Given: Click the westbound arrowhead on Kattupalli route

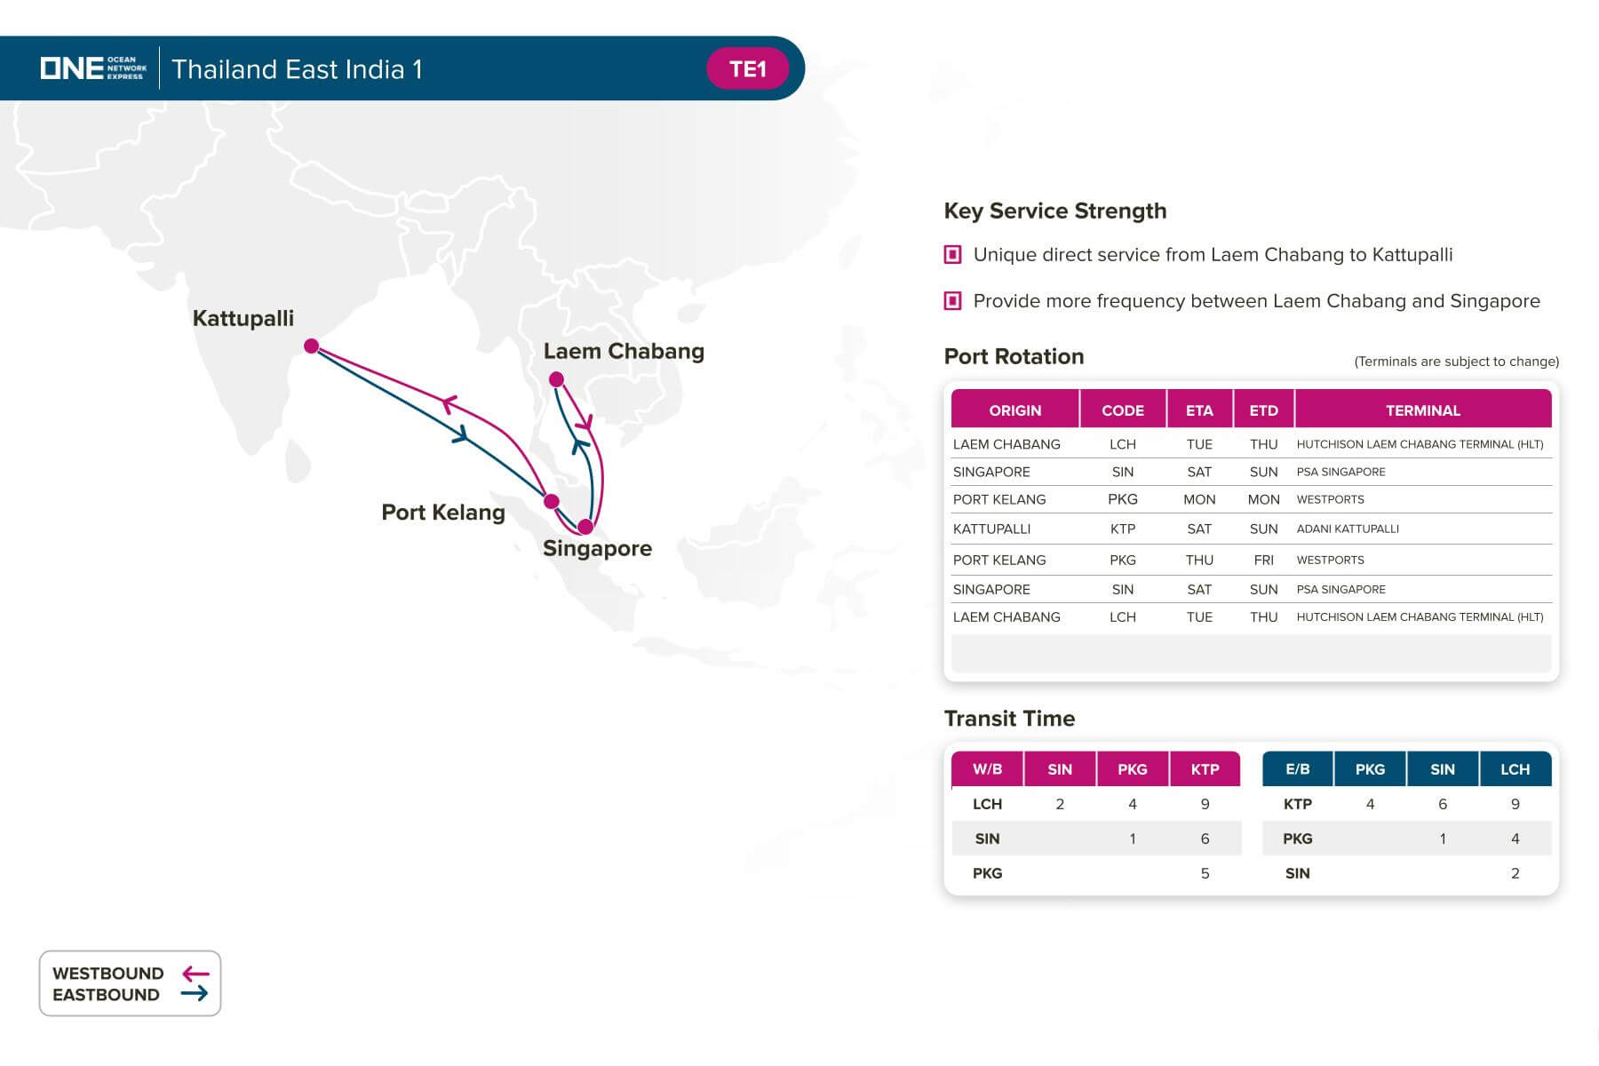Looking at the screenshot, I should point(450,405).
